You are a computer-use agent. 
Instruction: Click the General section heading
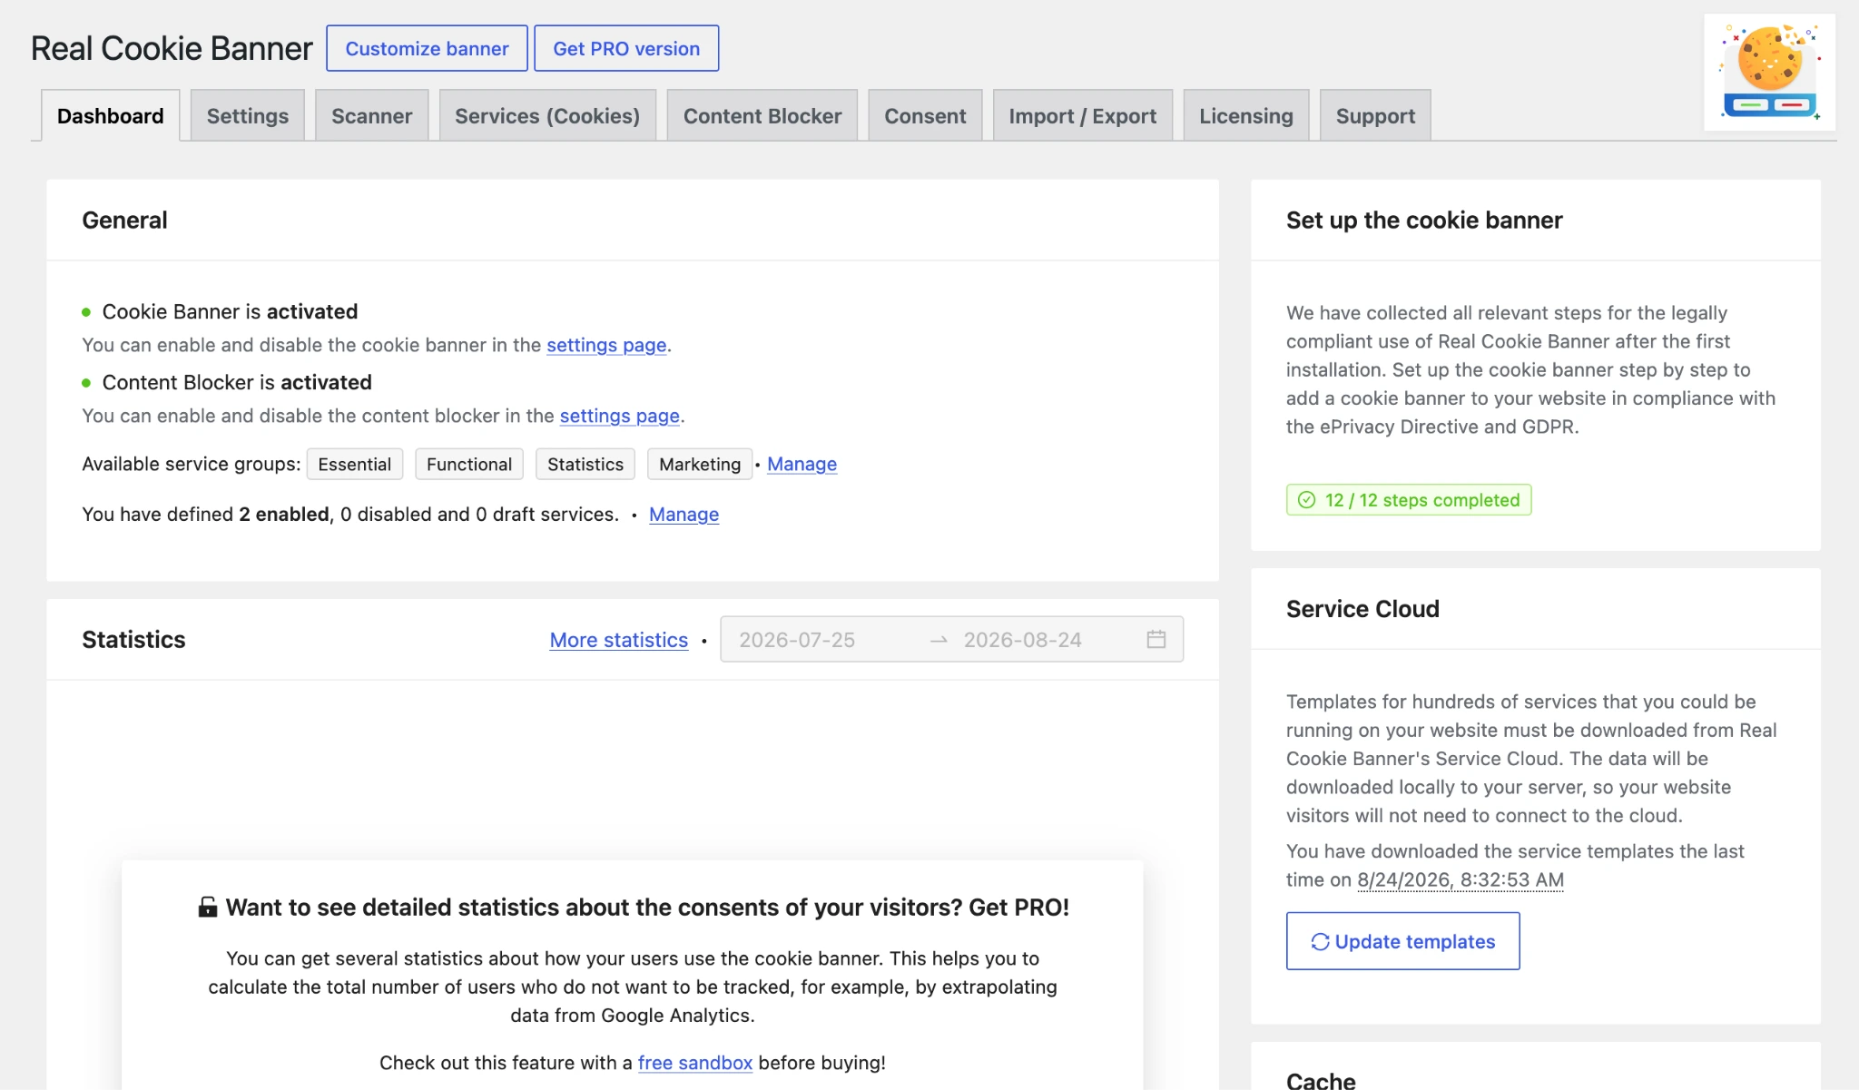point(124,221)
